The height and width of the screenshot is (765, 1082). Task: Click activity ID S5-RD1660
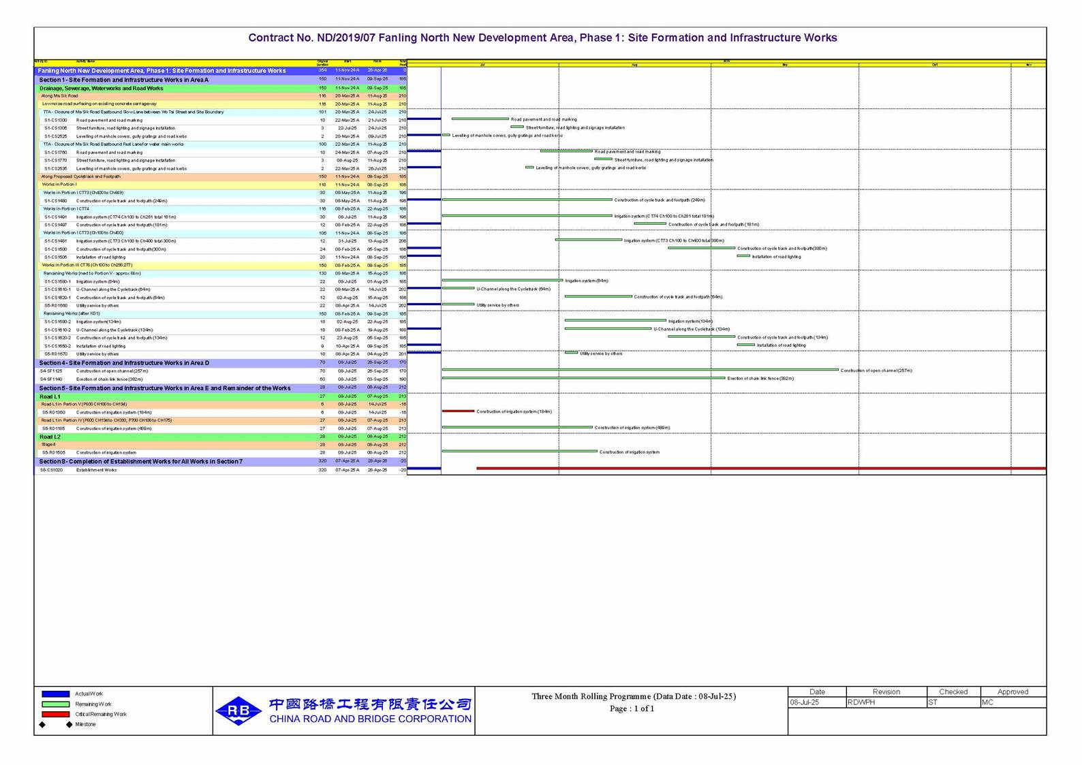(56, 306)
